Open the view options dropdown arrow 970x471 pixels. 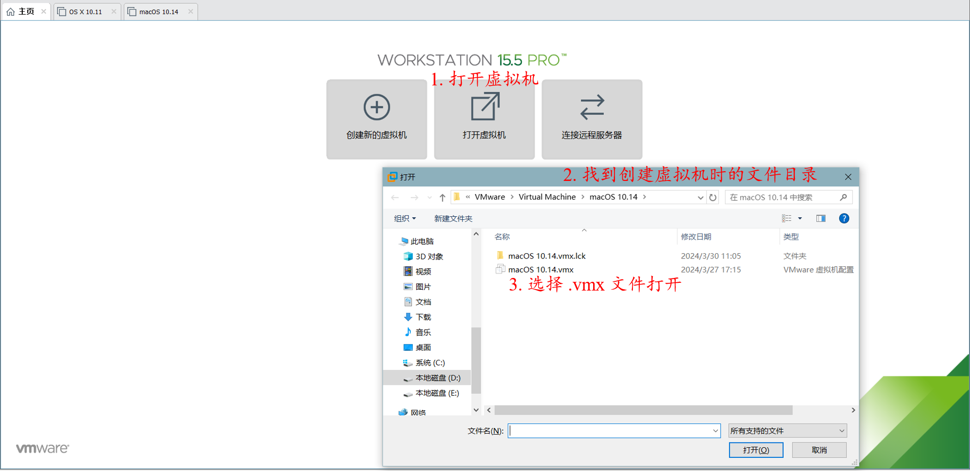pos(800,218)
